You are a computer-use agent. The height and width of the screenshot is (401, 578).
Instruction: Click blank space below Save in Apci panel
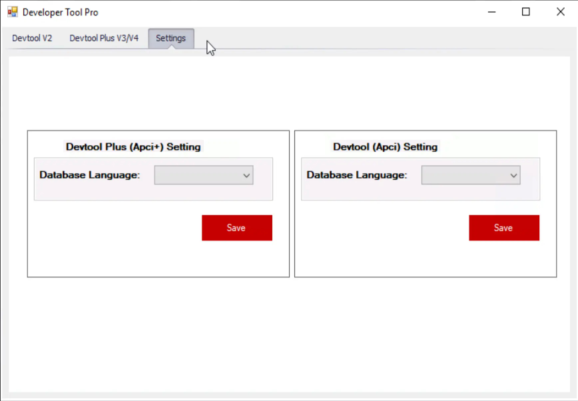click(504, 258)
